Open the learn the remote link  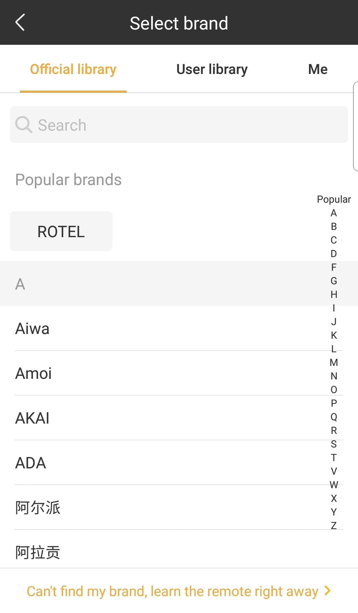tap(172, 591)
